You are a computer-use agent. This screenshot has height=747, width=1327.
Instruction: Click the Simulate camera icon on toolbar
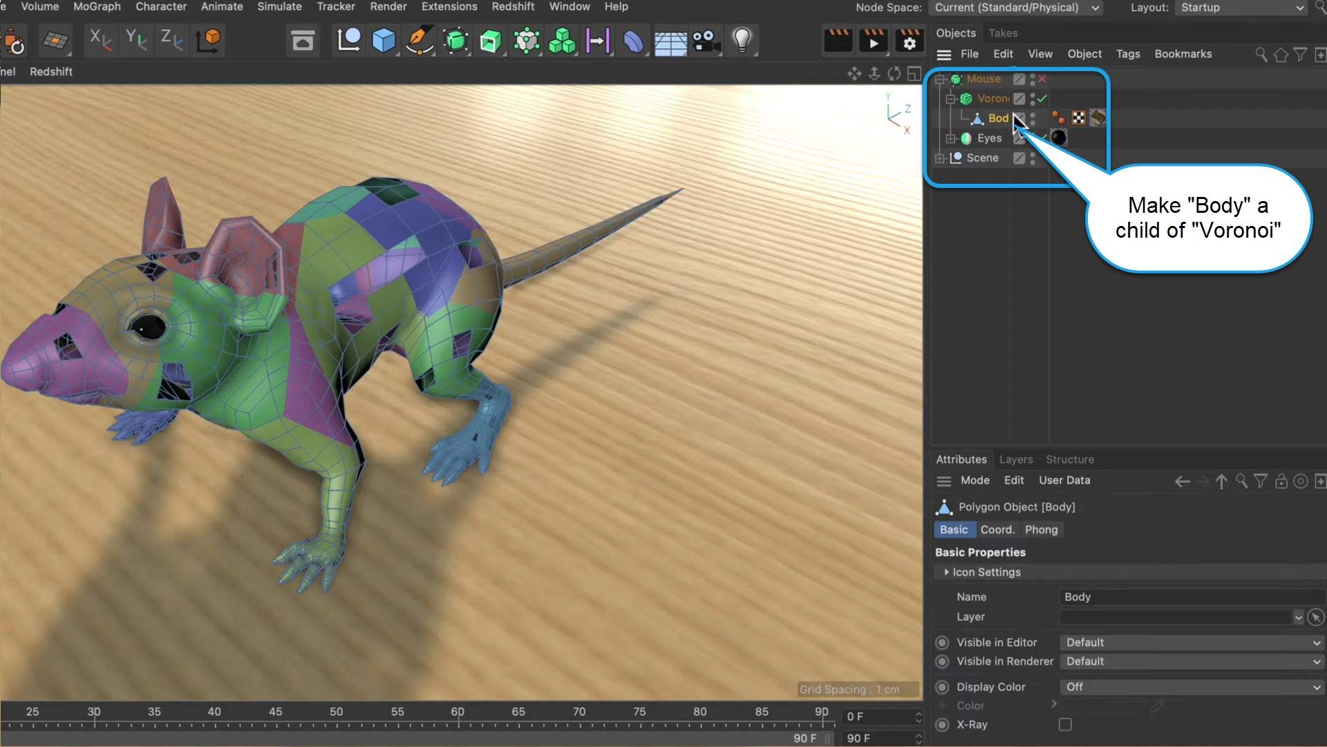click(706, 40)
